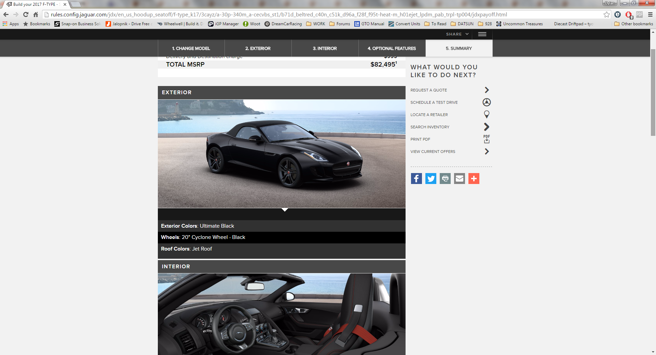The image size is (656, 355).
Task: Open a new browser tab
Action: point(76,4)
